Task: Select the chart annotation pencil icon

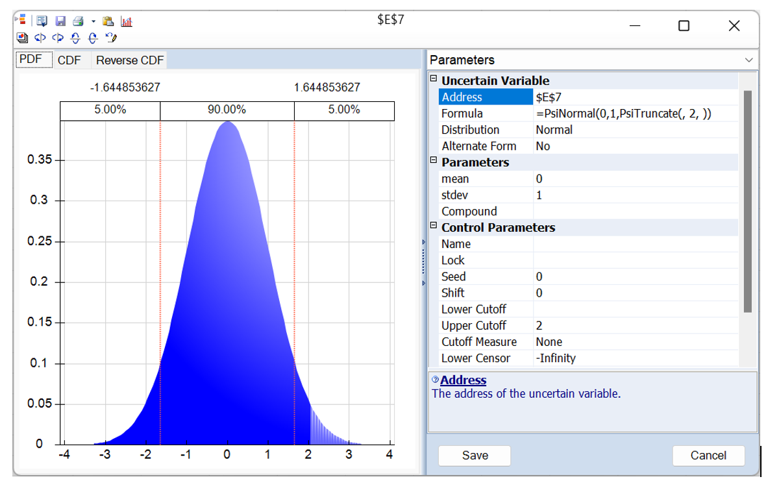Action: click(x=109, y=37)
